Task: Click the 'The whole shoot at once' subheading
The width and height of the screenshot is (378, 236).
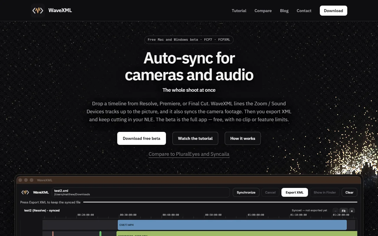Action: pos(189,90)
